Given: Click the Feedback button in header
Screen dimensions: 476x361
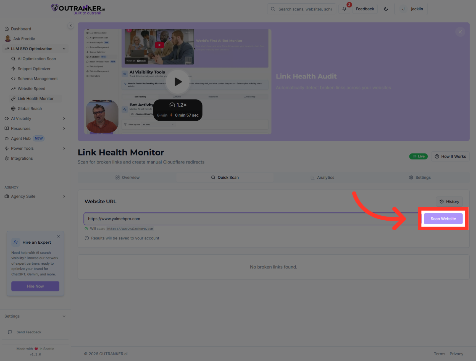Looking at the screenshot, I should tap(365, 9).
